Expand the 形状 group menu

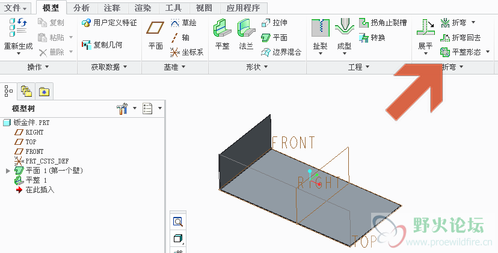click(257, 67)
